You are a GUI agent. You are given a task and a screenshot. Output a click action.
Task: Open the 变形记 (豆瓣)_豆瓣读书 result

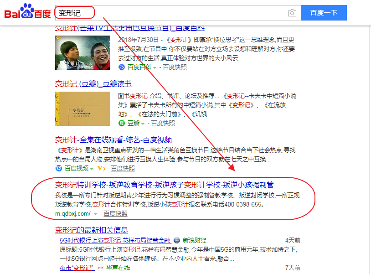coord(93,84)
